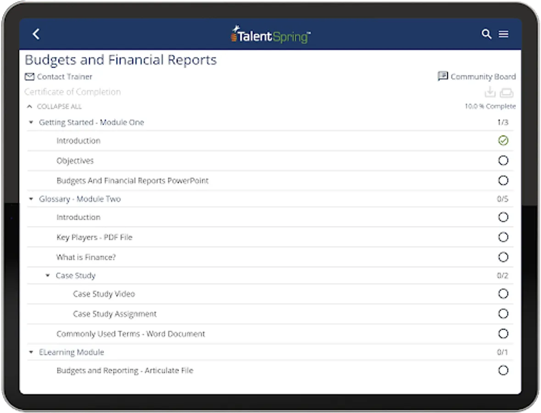Open Introduction lesson in Module One
The height and width of the screenshot is (413, 541).
78,141
